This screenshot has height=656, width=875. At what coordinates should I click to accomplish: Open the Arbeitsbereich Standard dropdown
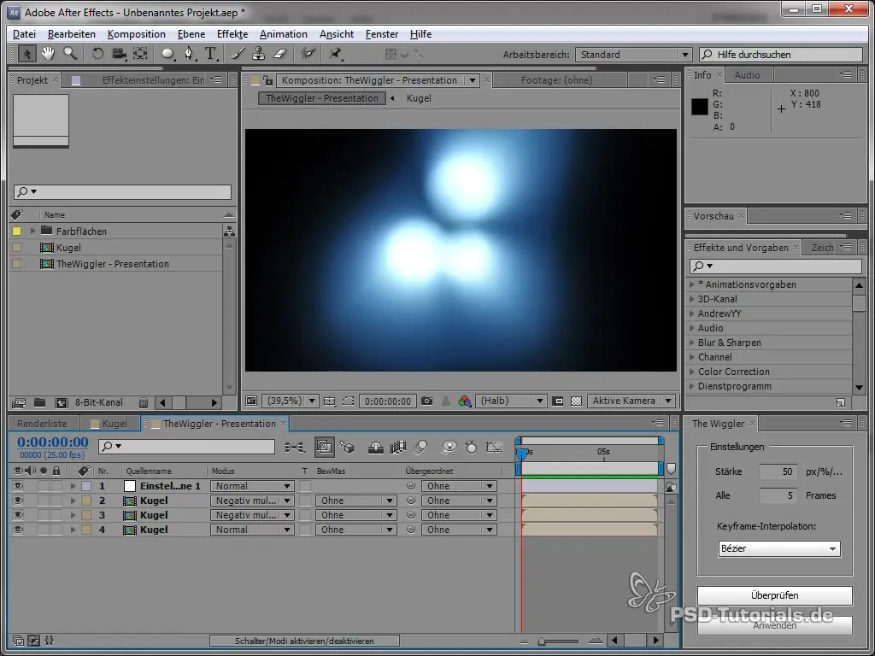pyautogui.click(x=633, y=55)
